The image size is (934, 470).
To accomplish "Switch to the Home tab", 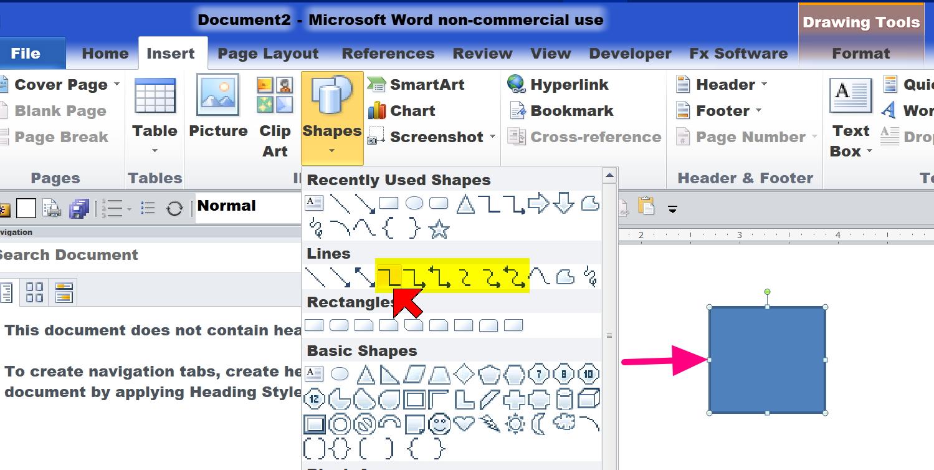I will click(105, 54).
